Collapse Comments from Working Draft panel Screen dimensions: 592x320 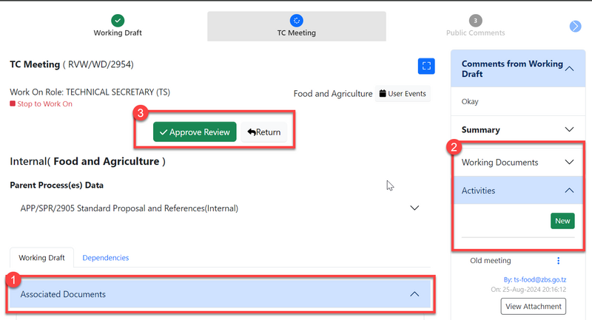569,68
